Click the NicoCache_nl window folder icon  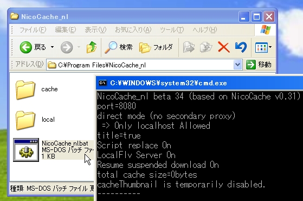click(15, 16)
